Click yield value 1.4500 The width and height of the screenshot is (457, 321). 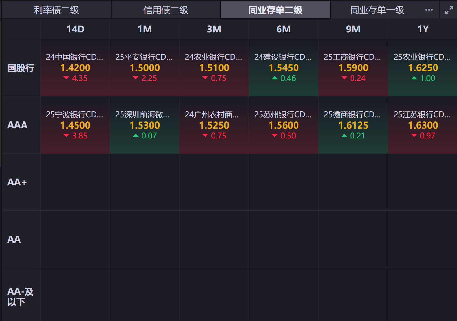(75, 125)
